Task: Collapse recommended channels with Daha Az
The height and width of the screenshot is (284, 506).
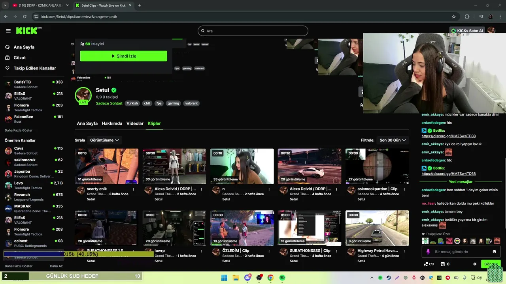Action: click(56, 266)
